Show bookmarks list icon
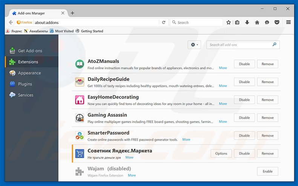 point(237,22)
